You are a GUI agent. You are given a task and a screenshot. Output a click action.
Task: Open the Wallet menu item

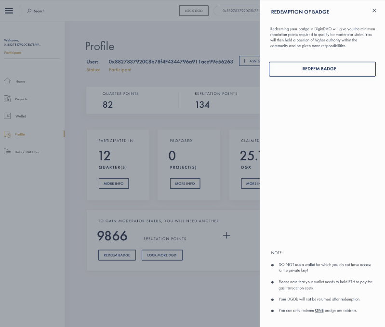(x=21, y=116)
